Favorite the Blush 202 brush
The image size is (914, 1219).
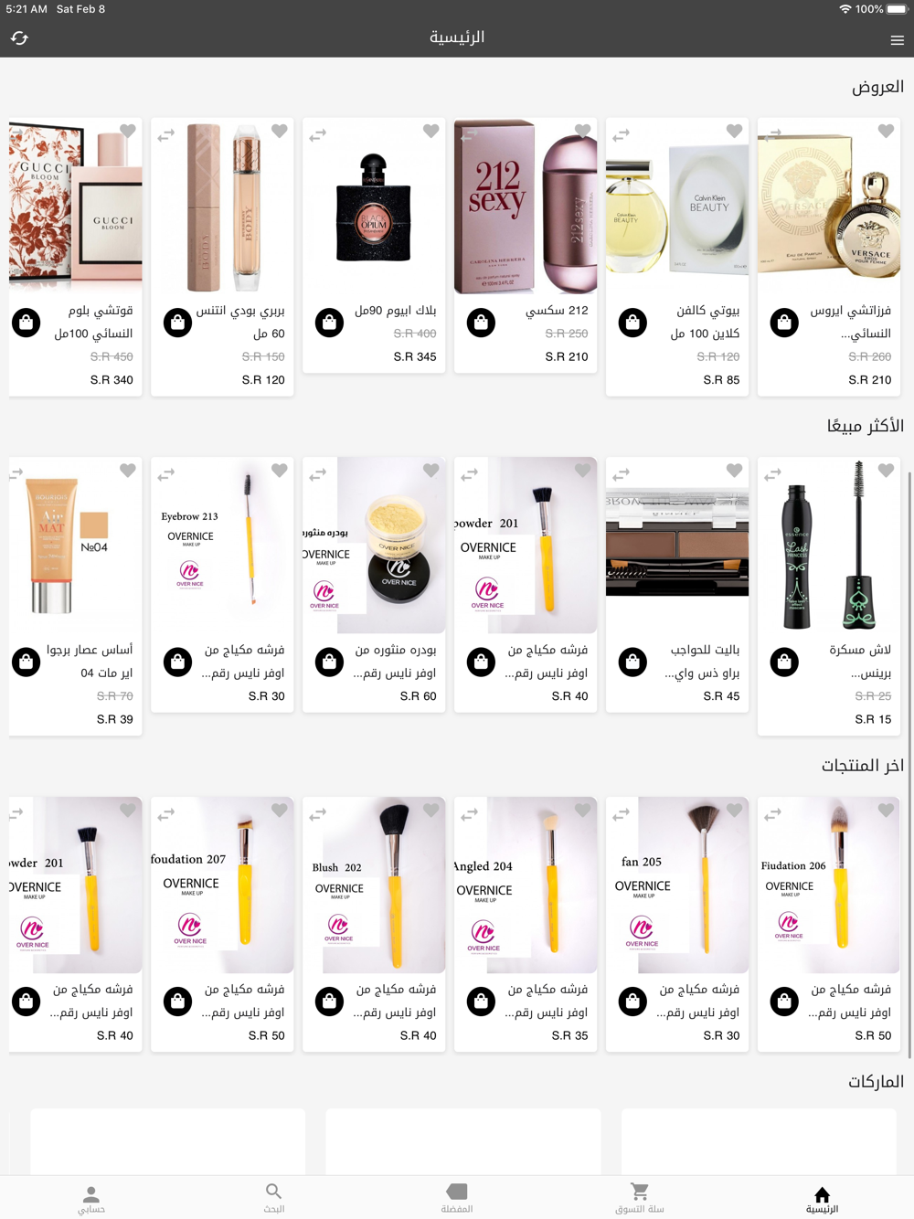coord(430,810)
